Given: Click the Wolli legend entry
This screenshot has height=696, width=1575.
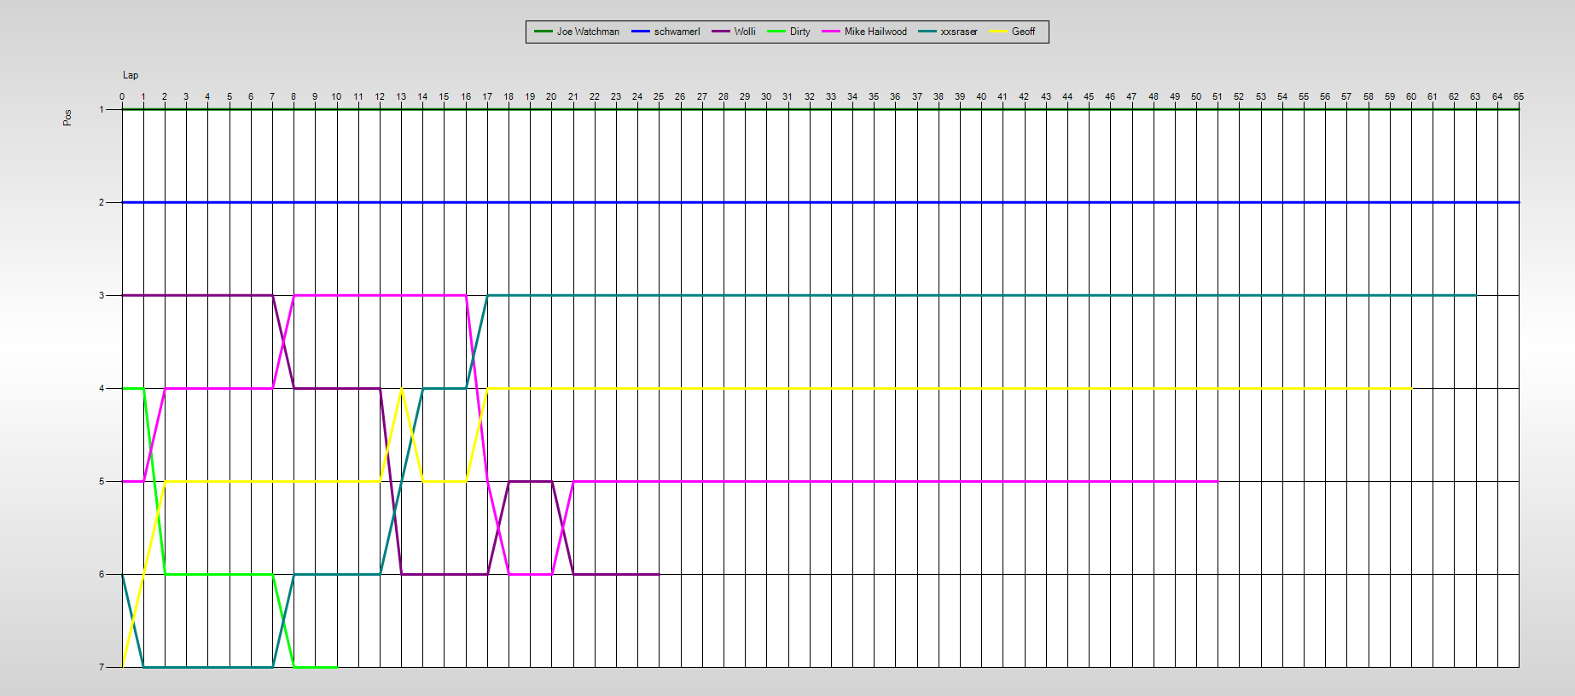Looking at the screenshot, I should pyautogui.click(x=734, y=32).
